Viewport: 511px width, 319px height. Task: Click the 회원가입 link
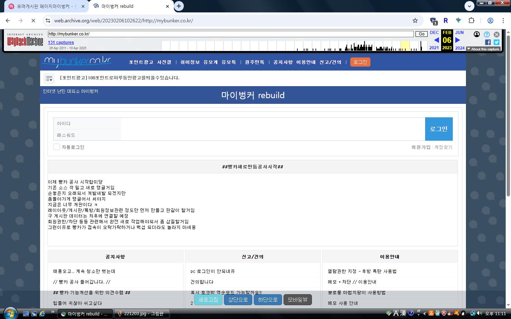(421, 147)
